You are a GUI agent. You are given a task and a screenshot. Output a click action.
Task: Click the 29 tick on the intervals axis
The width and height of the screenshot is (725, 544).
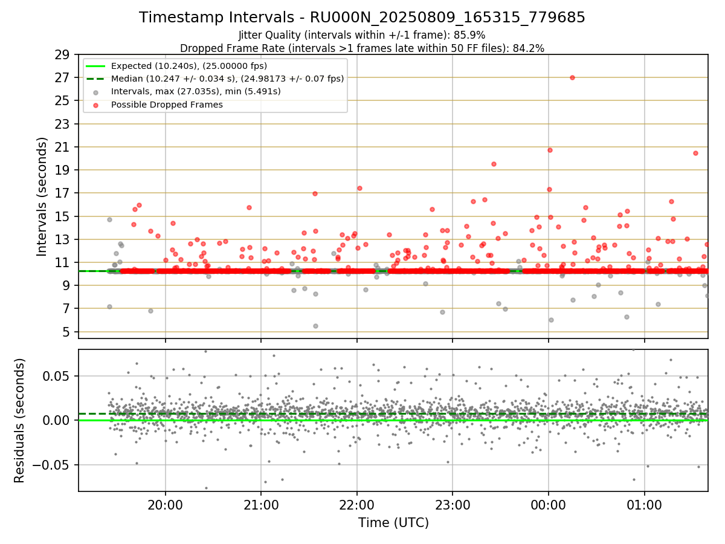[63, 54]
